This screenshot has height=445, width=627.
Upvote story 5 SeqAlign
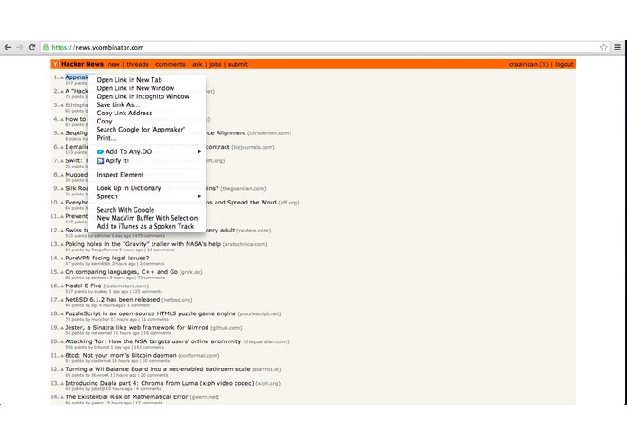62,133
